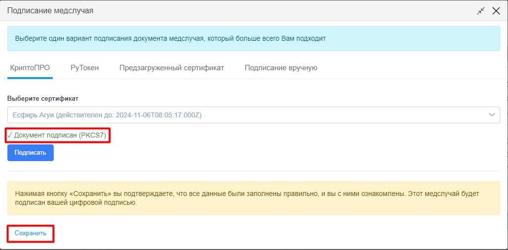Click the dialog title Подписание медслучая

pos(50,11)
